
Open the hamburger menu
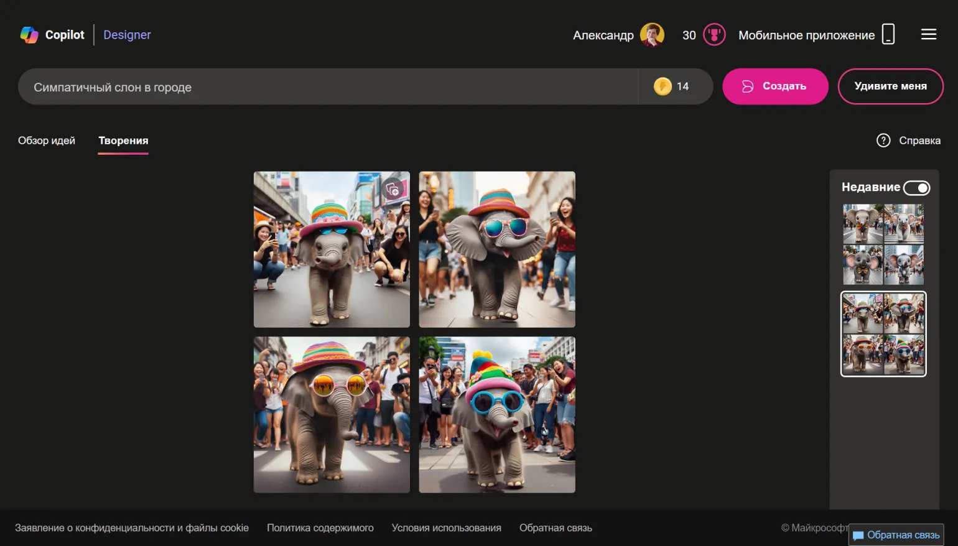point(929,34)
